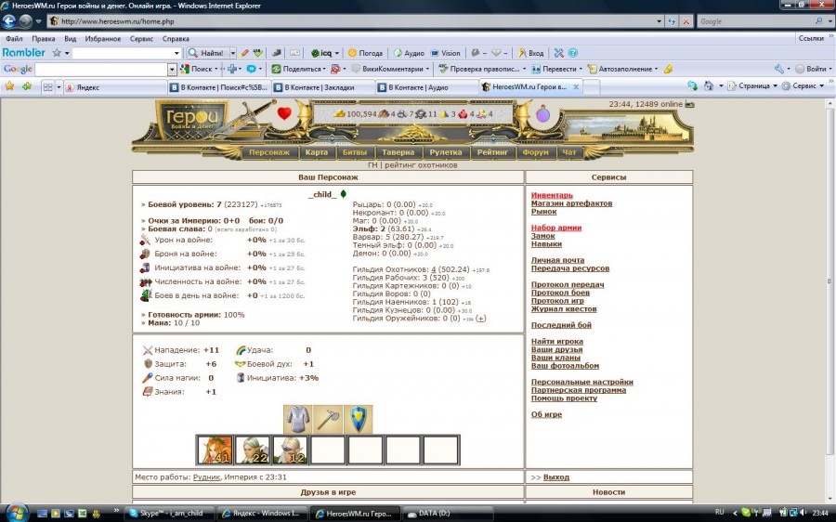836x522 pixels.
Task: Click the Vision toolbar item
Action: (x=445, y=53)
